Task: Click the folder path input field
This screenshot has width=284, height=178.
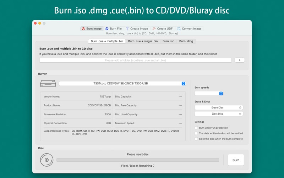Action: click(x=135, y=60)
